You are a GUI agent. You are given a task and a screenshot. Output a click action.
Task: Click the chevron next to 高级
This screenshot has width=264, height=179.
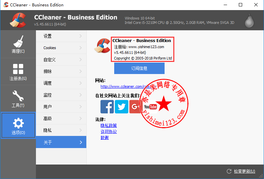(81, 118)
